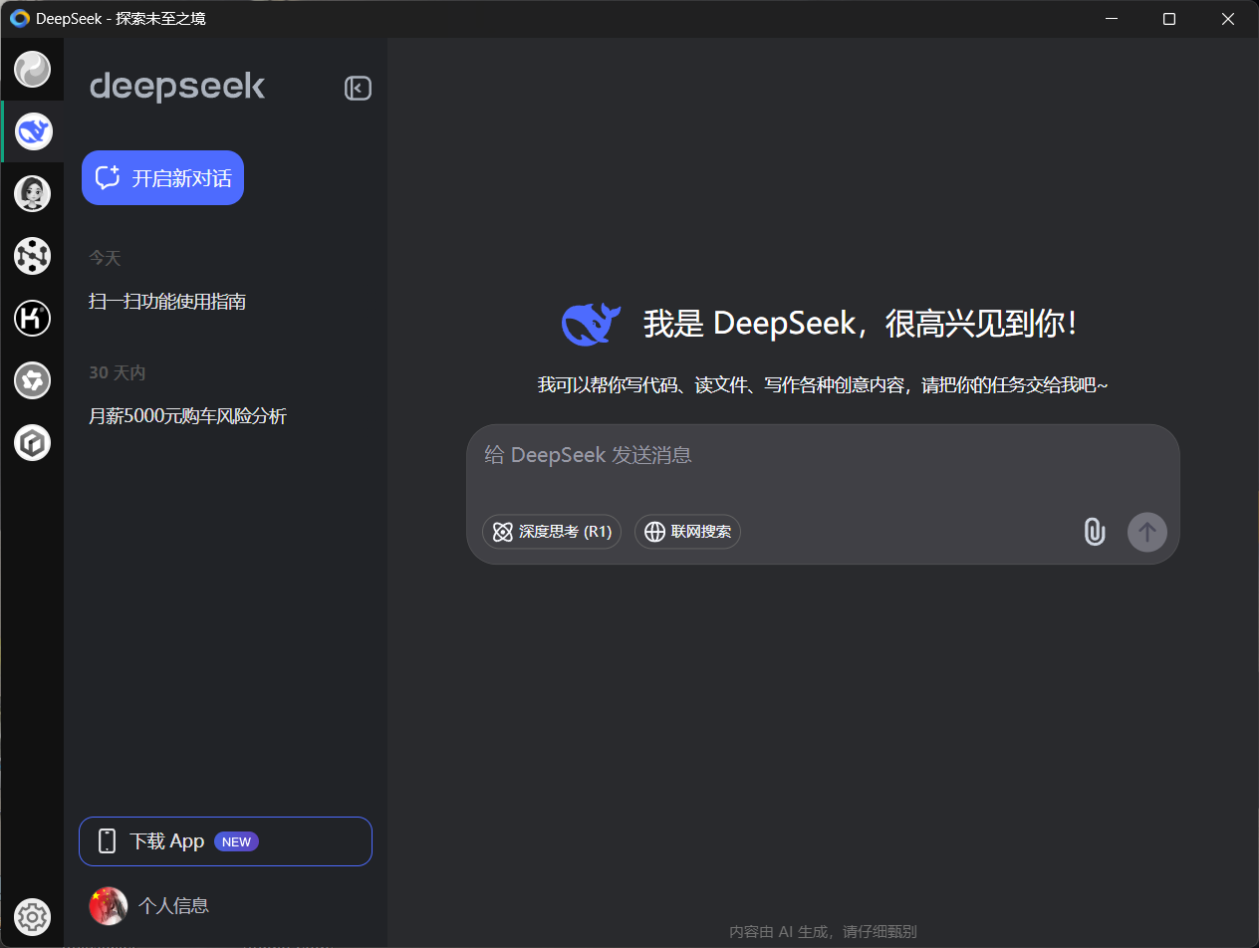Select the yin-yang assistant icon at sidebar top
Viewport: 1259px width, 948px height.
point(32,70)
